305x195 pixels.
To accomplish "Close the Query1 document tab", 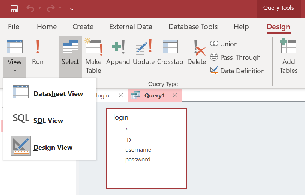I will tap(174, 96).
